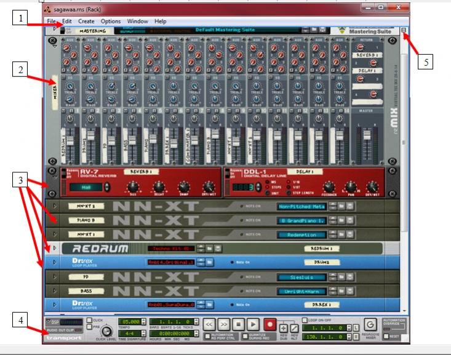
Task: Start playback with the Play button
Action: [253, 324]
